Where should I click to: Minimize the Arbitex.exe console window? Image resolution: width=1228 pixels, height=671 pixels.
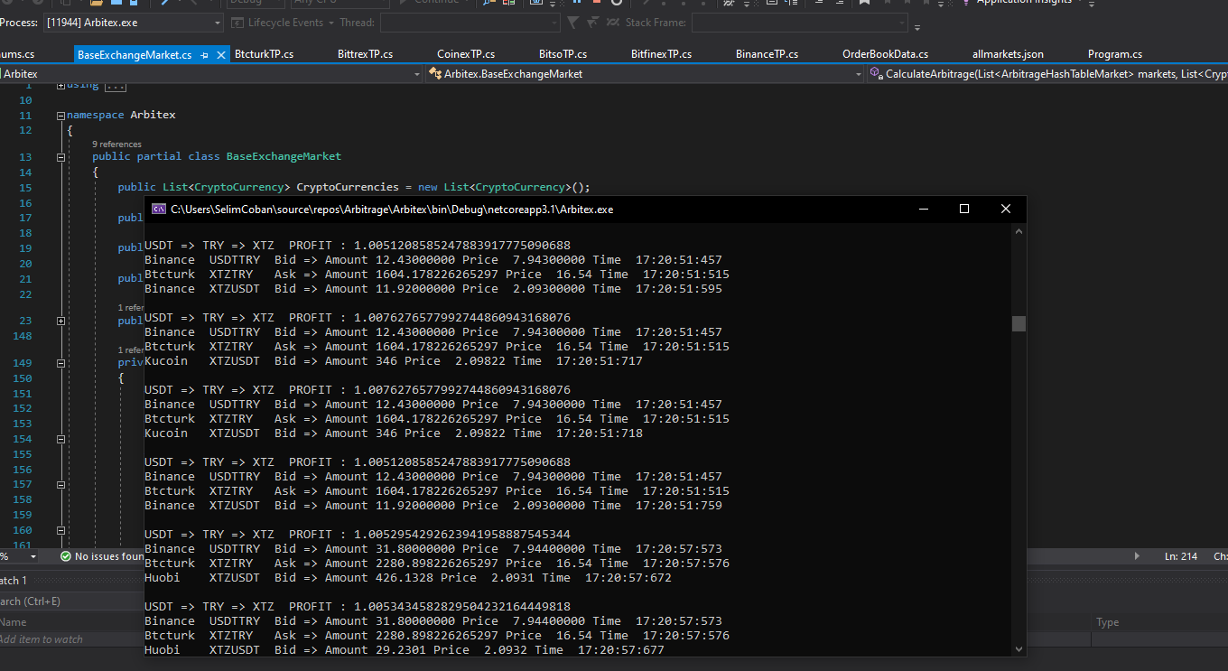pyautogui.click(x=924, y=209)
